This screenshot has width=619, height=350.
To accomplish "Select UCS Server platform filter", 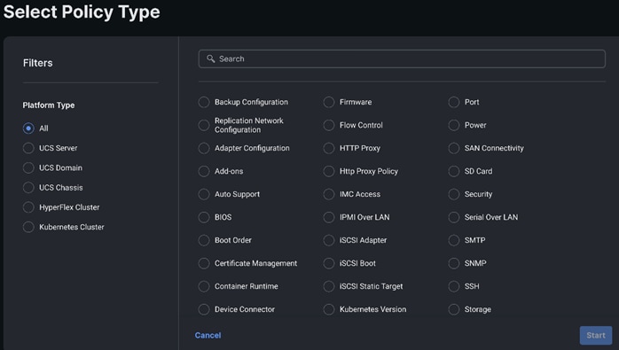I will [x=28, y=148].
